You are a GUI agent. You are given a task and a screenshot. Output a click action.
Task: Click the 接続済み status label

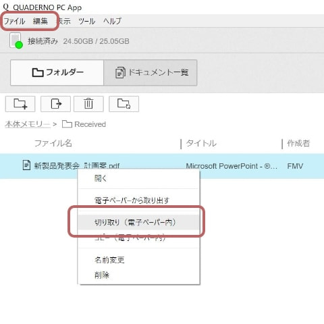coord(43,41)
